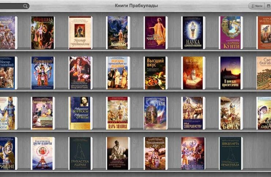Open В поисках просветления book

pos(231,73)
